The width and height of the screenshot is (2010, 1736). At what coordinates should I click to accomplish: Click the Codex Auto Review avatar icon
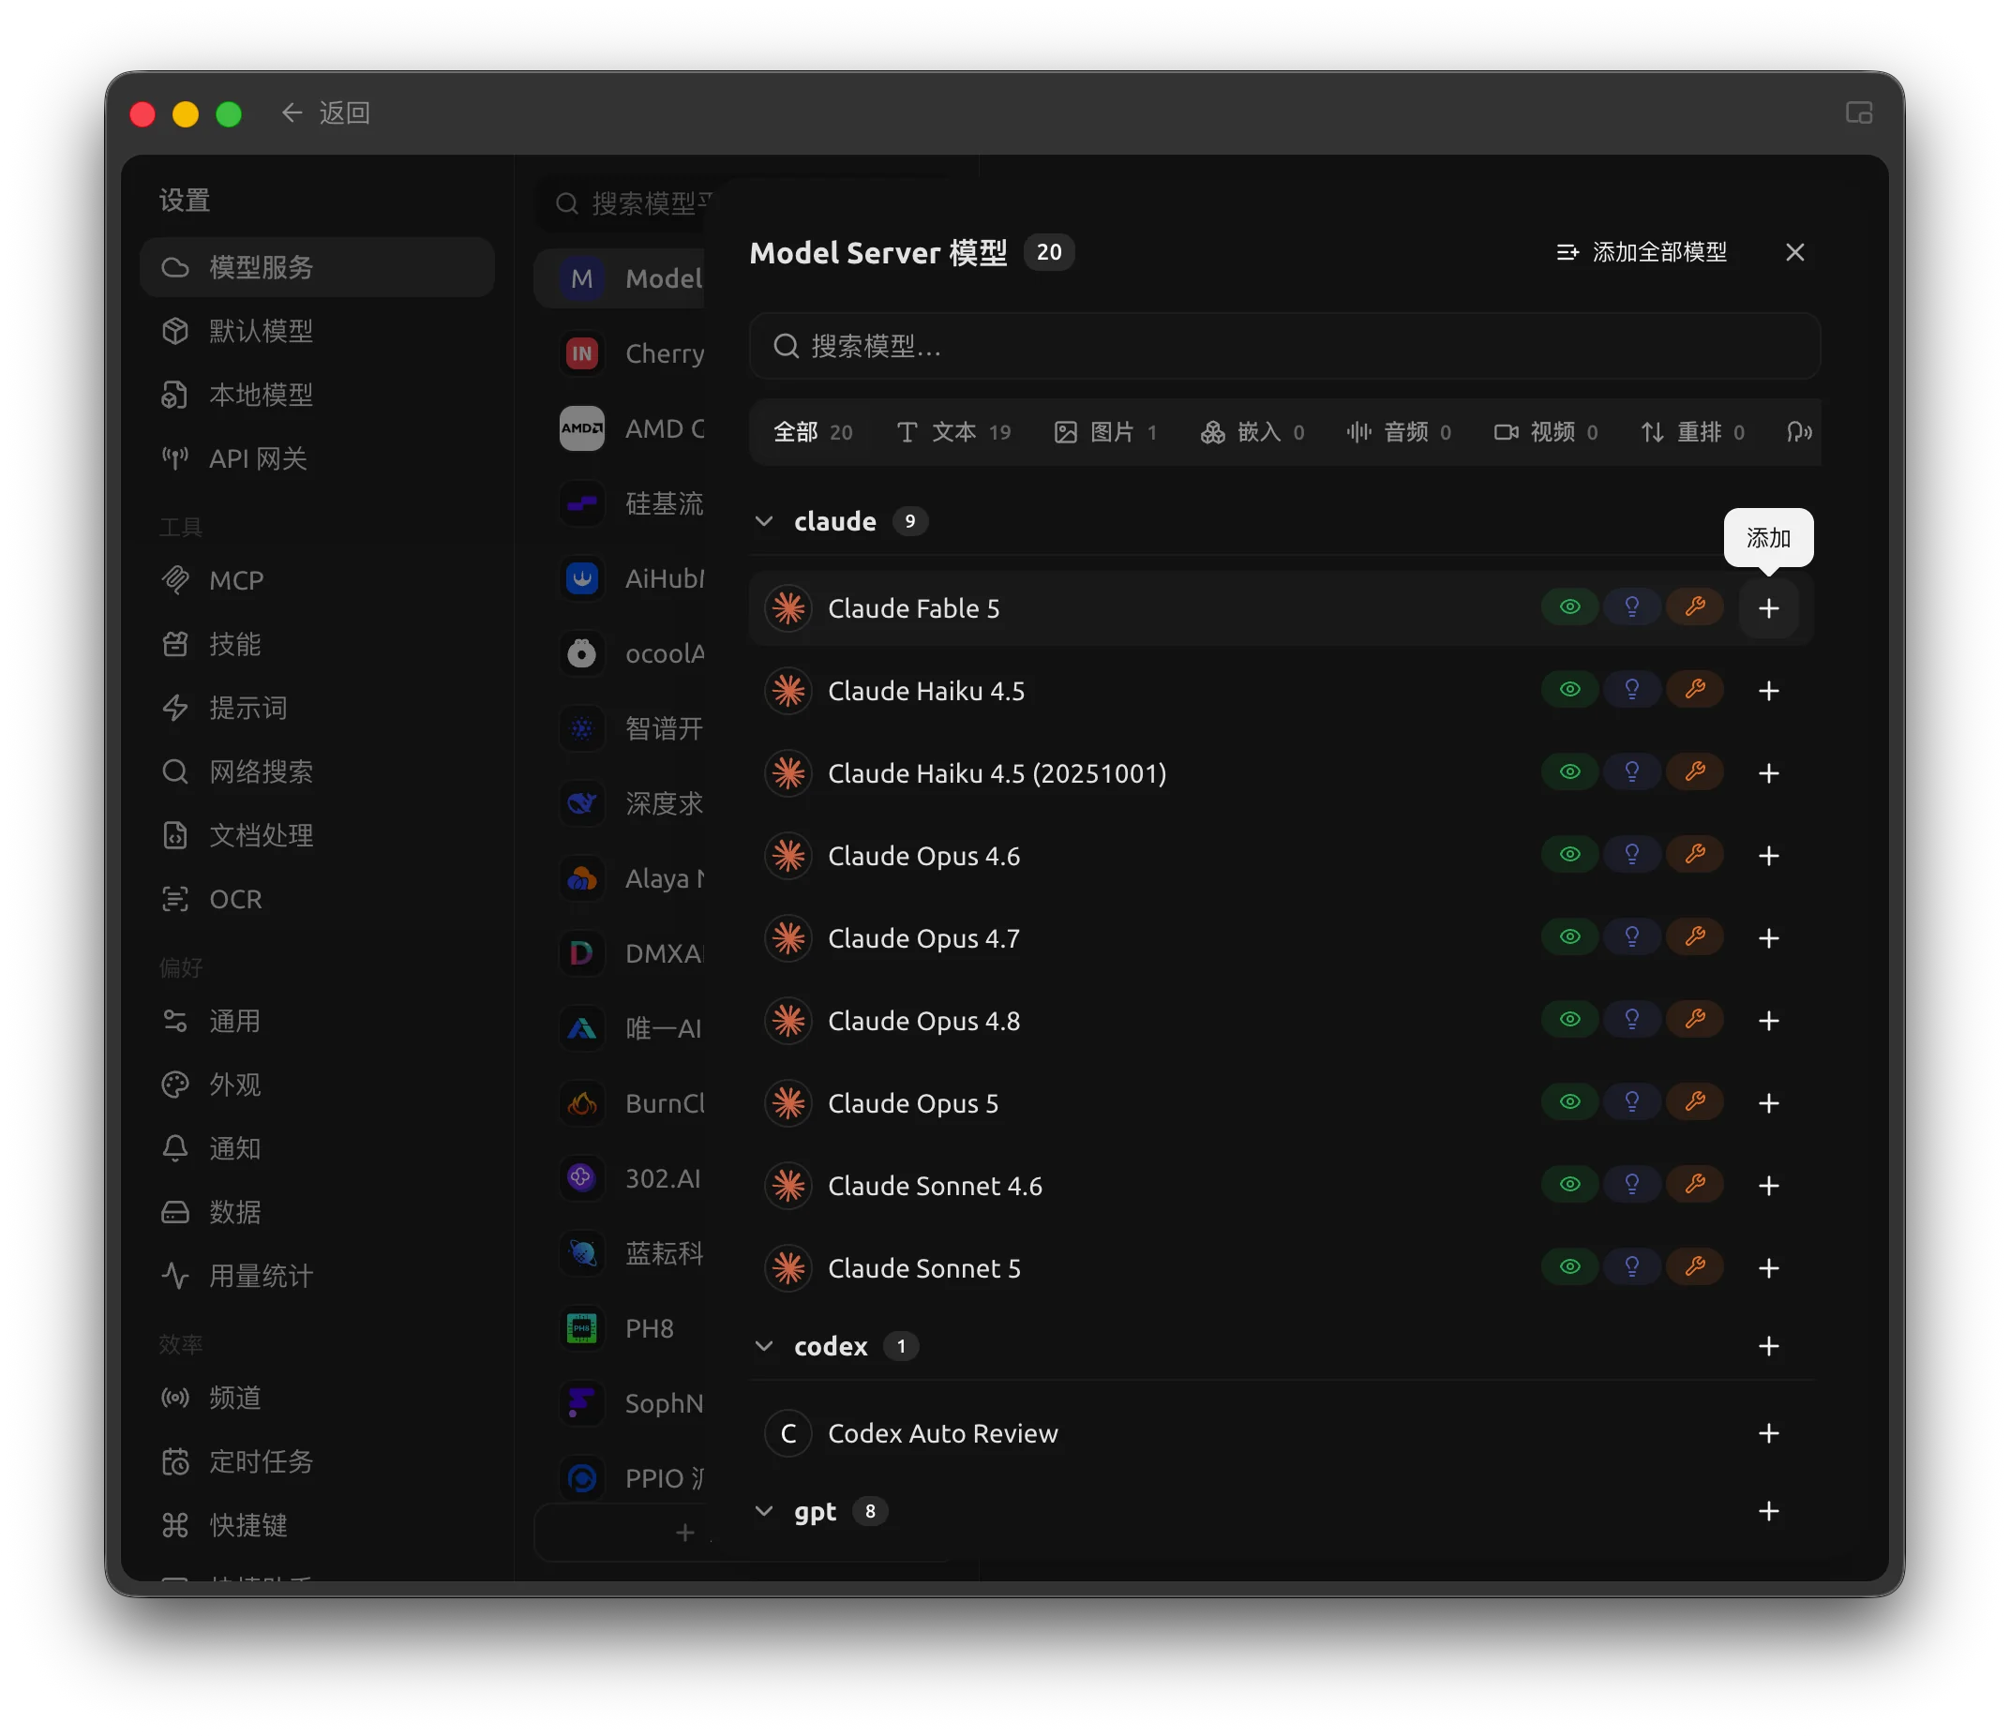tap(788, 1433)
